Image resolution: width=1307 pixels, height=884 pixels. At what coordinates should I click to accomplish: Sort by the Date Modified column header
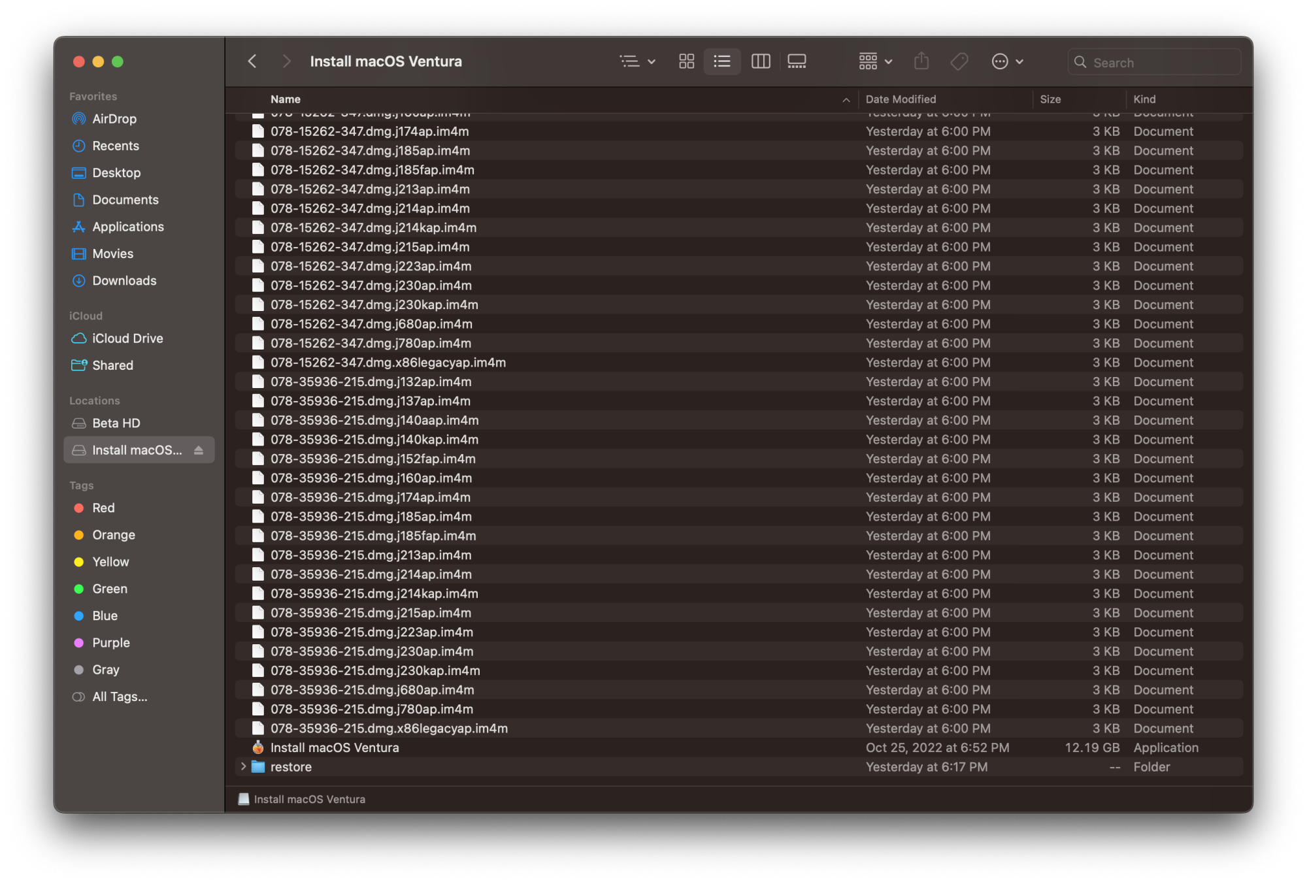click(x=901, y=99)
